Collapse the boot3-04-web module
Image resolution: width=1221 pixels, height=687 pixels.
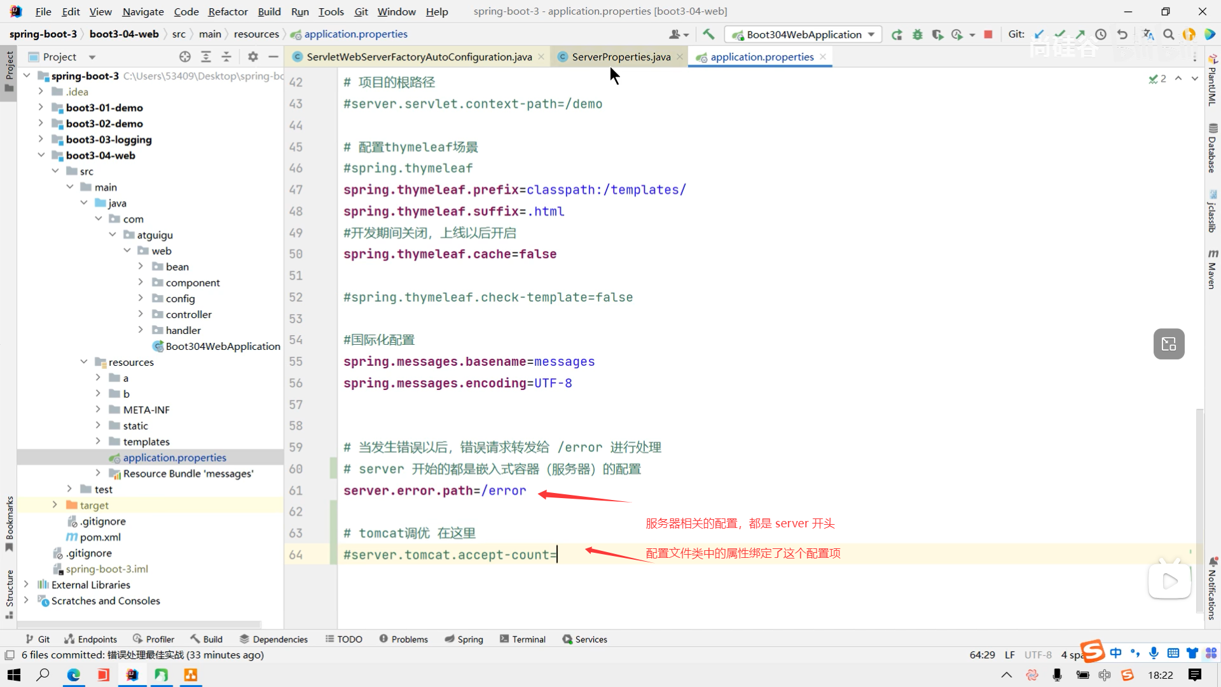pyautogui.click(x=41, y=155)
